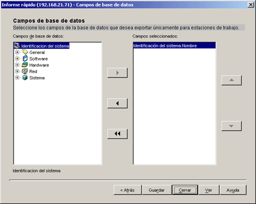Expand the Hardware tree node
256x204 pixels.
coord(17,65)
